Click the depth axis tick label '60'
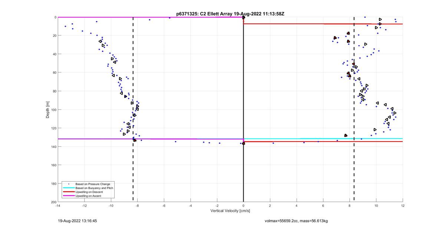 [x=54, y=72]
